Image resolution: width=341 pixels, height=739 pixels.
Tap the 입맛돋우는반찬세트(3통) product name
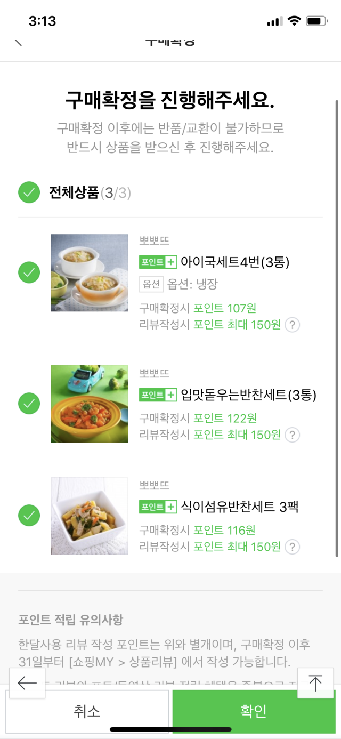(x=248, y=395)
